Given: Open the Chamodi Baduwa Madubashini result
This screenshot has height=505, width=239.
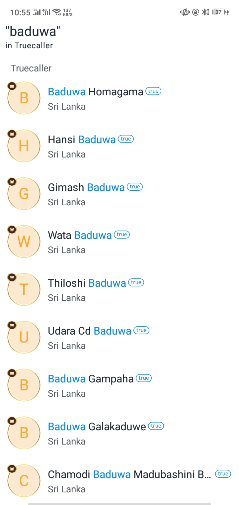Looking at the screenshot, I should click(119, 481).
